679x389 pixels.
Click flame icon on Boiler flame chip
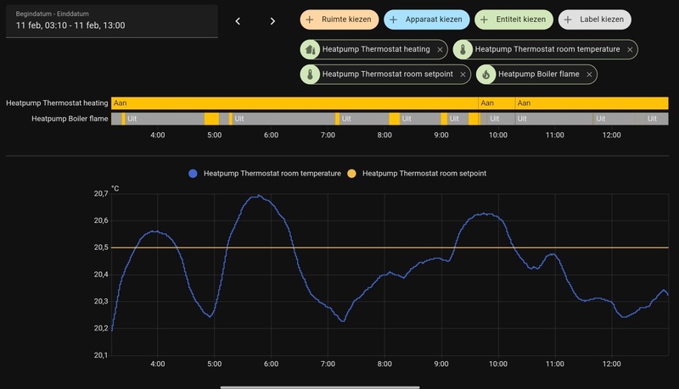coord(485,75)
